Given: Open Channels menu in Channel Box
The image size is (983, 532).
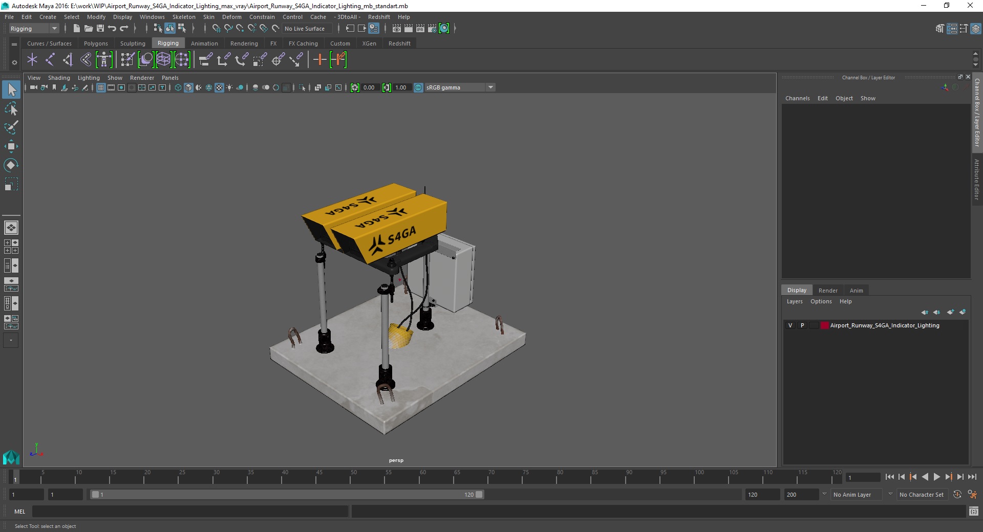Looking at the screenshot, I should [797, 98].
